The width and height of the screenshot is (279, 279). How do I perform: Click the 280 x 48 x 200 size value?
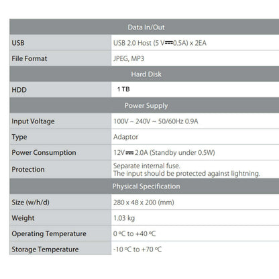click(144, 203)
